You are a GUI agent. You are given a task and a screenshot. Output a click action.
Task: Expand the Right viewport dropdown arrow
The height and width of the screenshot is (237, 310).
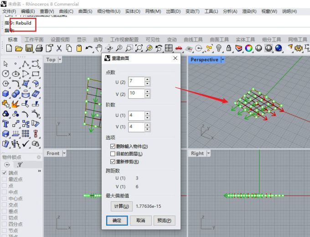click(207, 153)
